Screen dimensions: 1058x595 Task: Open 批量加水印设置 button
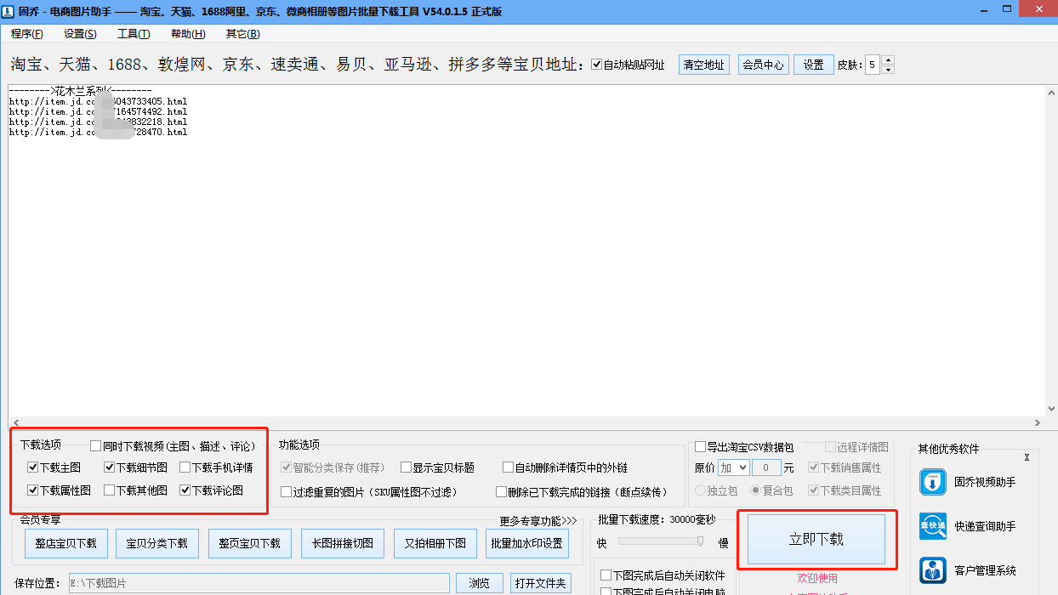527,543
